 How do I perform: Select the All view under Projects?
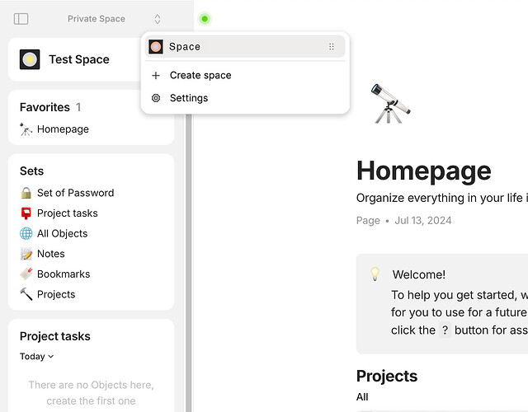362,397
